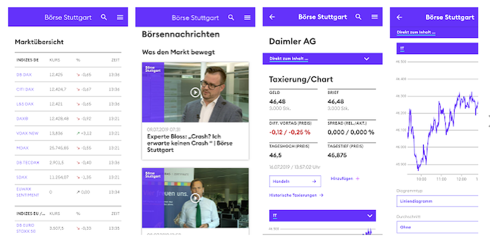This screenshot has height=245, width=490.
Task: Open the DB DAX index
Action: pyautogui.click(x=24, y=75)
